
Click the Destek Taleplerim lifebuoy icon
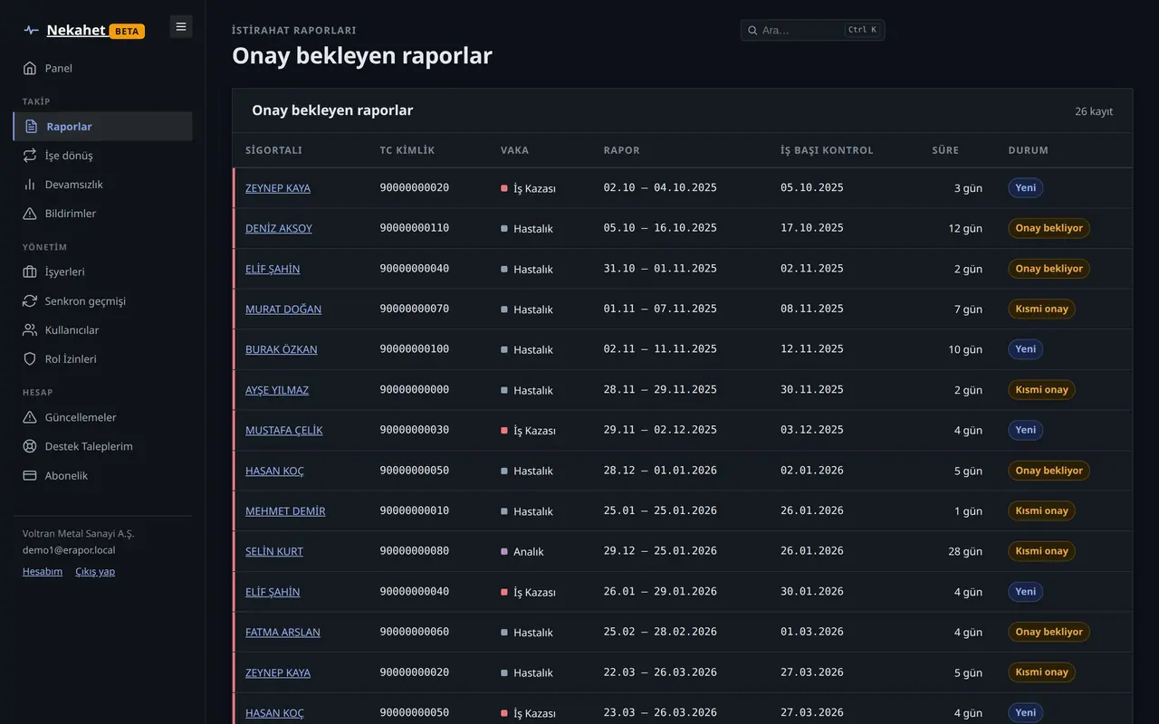30,446
